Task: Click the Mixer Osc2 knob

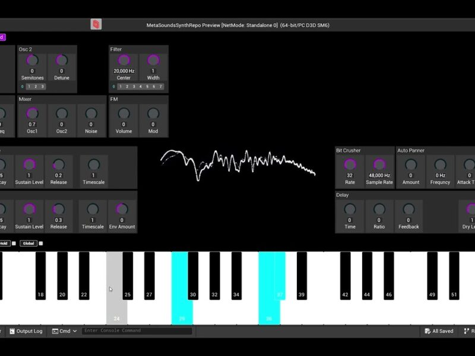Action: point(62,113)
